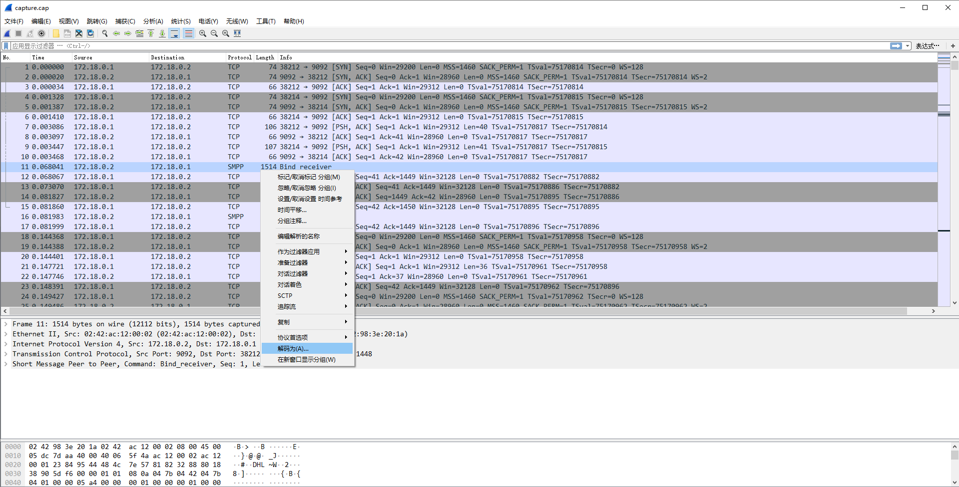Open capture options gear icon
This screenshot has height=487, width=959.
[x=41, y=33]
